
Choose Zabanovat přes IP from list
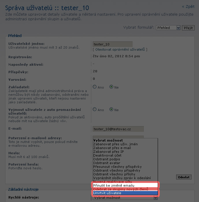(125, 152)
